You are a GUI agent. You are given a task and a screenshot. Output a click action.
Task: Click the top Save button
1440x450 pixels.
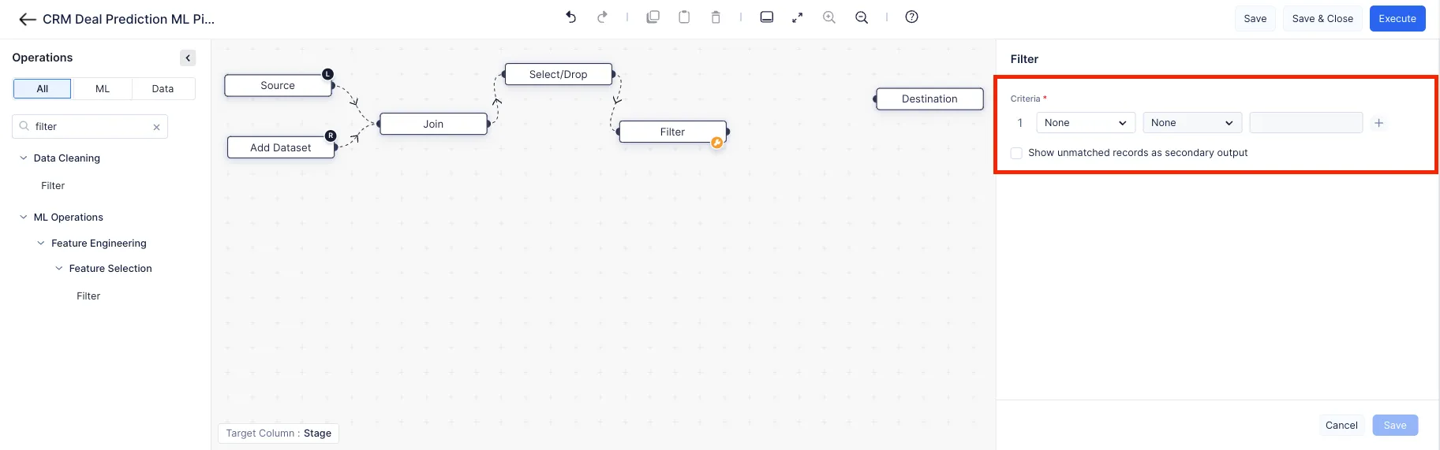1255,19
